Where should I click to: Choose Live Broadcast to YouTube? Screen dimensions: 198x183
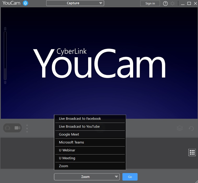tap(90, 127)
